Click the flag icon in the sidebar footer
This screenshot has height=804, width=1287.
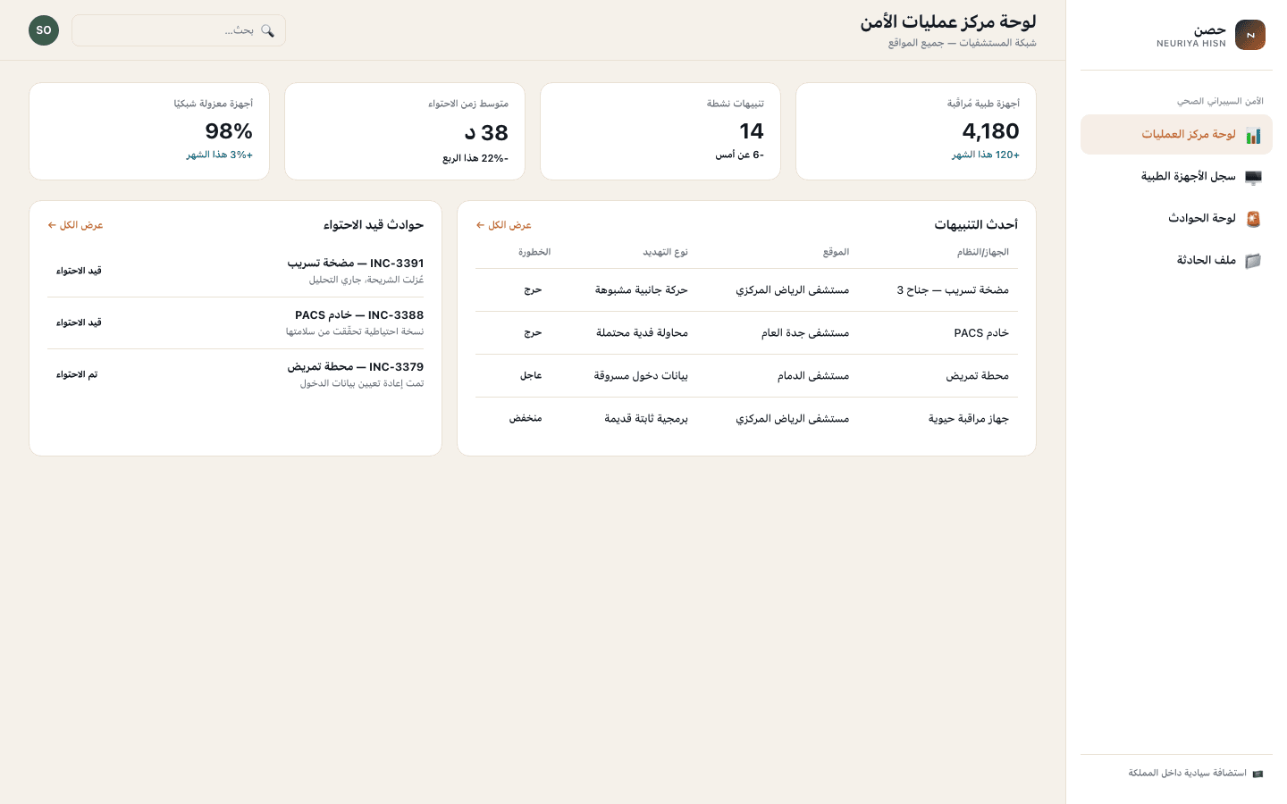pos(1258,774)
